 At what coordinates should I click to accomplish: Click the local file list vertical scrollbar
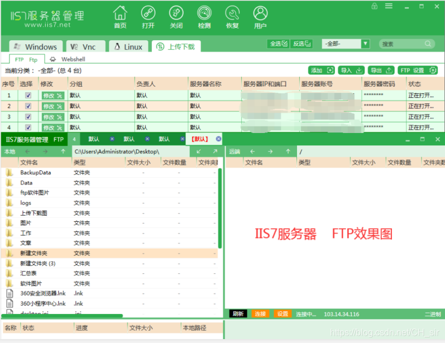point(219,209)
